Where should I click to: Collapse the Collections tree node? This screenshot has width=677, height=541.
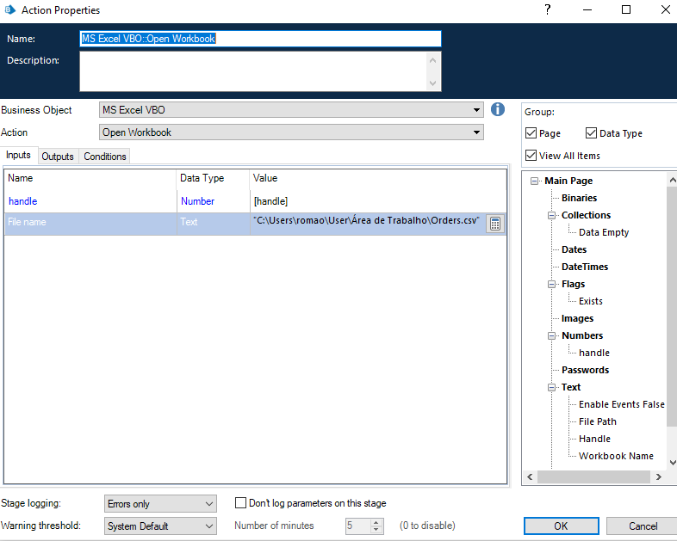pyautogui.click(x=552, y=216)
